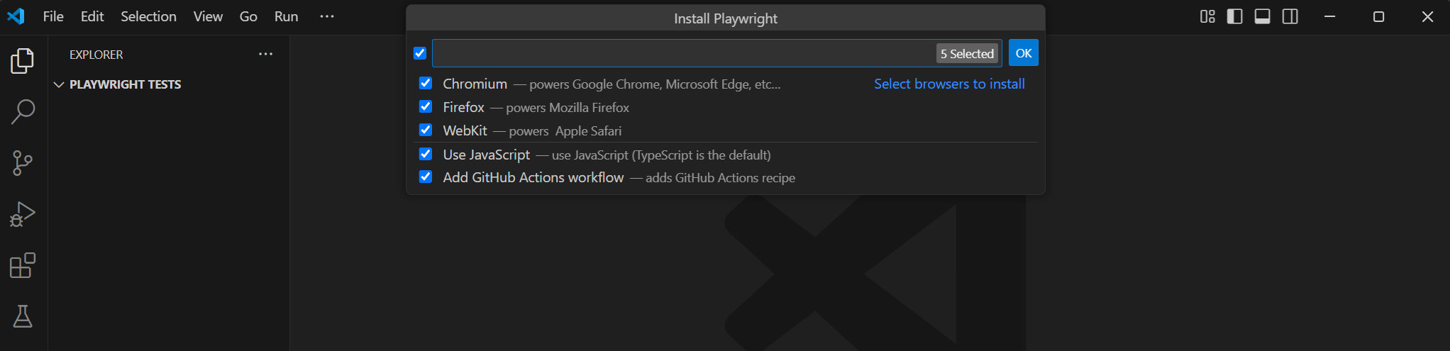The width and height of the screenshot is (1450, 351).
Task: Open the Source Control view
Action: click(x=23, y=163)
